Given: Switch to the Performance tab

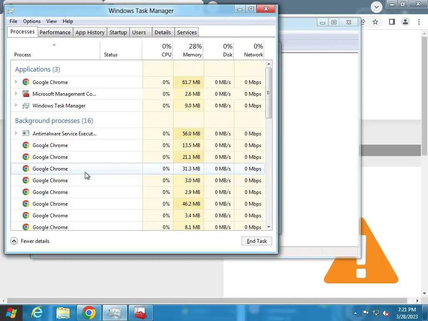Looking at the screenshot, I should (x=55, y=32).
